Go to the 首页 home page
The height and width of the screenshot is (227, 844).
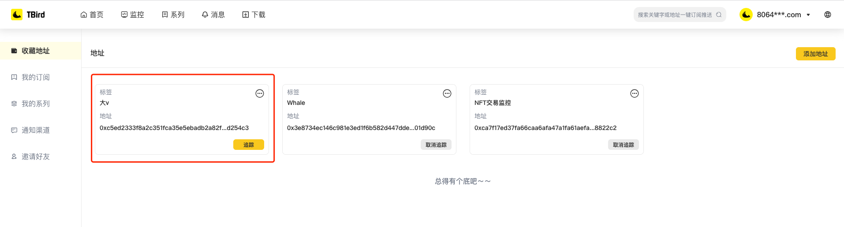click(92, 15)
